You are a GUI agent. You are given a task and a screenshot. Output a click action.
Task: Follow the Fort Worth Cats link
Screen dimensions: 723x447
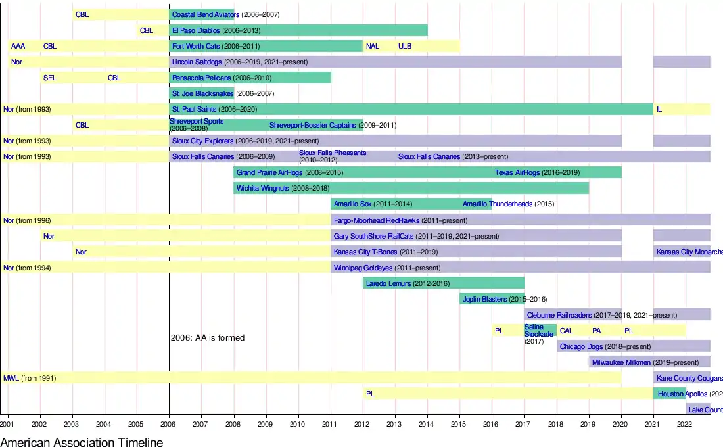pos(195,46)
